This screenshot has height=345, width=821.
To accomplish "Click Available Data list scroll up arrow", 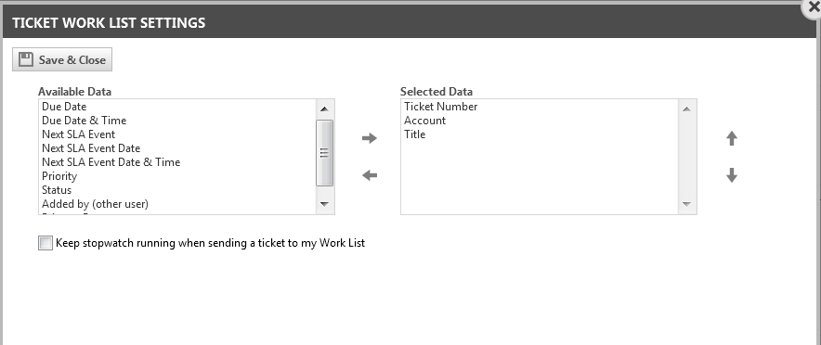I will [324, 109].
